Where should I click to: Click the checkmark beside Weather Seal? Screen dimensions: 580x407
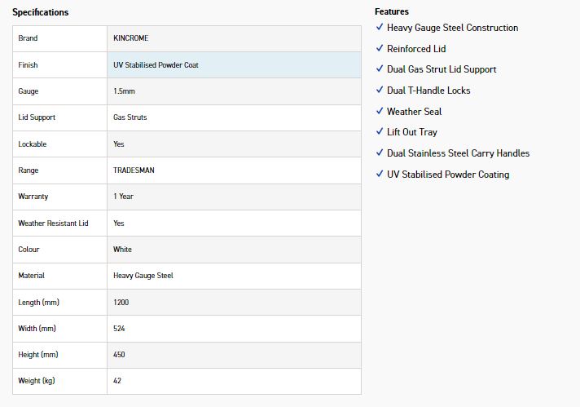380,111
